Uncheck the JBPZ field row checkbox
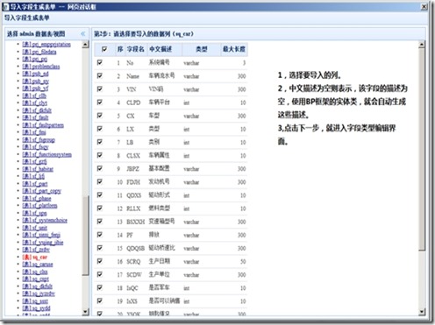This screenshot has height=325, width=435. pyautogui.click(x=100, y=168)
